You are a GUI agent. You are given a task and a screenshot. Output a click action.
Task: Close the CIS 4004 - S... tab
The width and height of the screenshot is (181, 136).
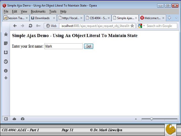coord(109,18)
